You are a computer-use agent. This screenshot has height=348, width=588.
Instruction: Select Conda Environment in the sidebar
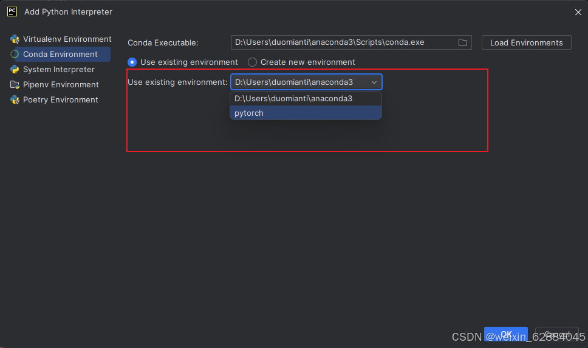point(60,54)
